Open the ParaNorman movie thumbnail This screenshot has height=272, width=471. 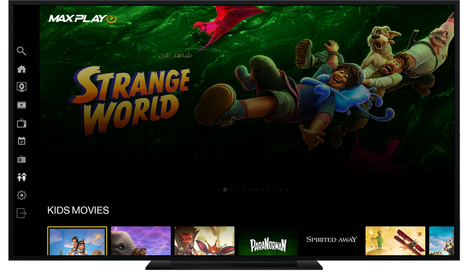click(x=268, y=241)
